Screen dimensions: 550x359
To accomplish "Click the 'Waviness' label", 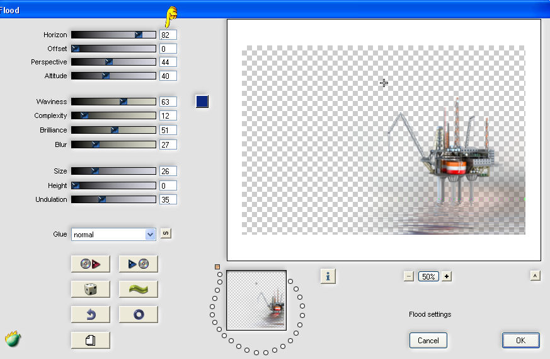I will pos(52,102).
